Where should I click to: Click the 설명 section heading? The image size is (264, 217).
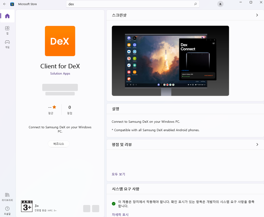pos(115,109)
